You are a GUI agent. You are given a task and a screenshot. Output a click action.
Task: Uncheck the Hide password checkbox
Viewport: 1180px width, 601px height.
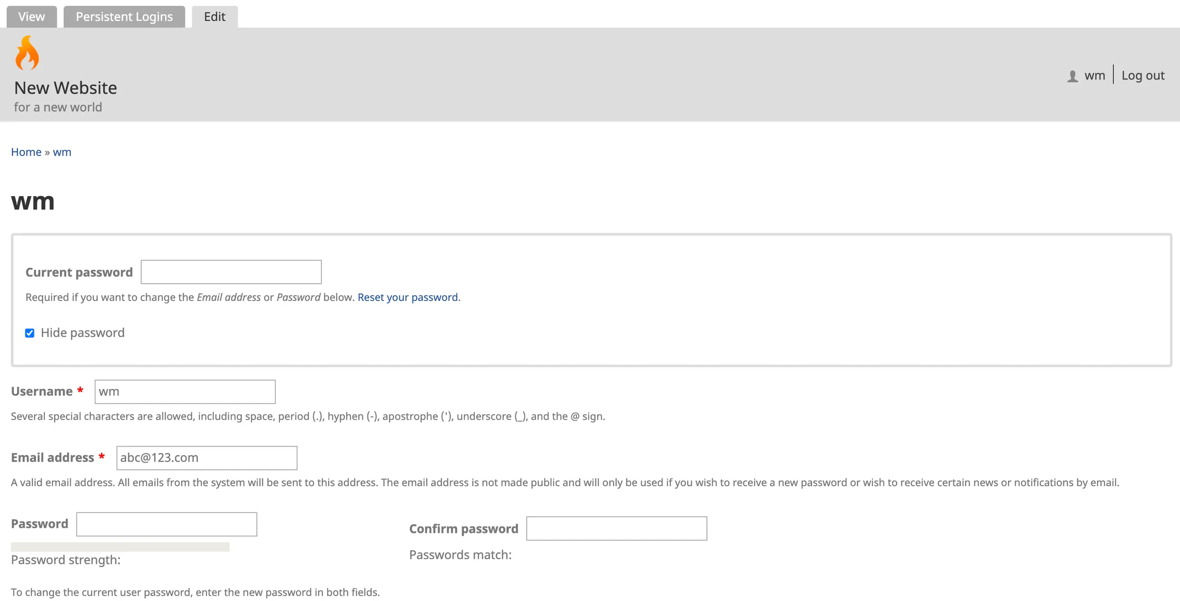(x=30, y=333)
